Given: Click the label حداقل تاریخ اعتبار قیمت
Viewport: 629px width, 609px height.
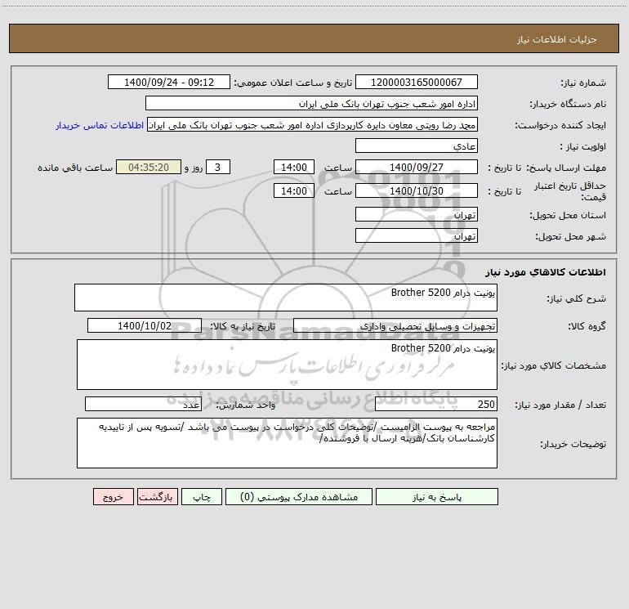Looking at the screenshot, I should (570, 191).
